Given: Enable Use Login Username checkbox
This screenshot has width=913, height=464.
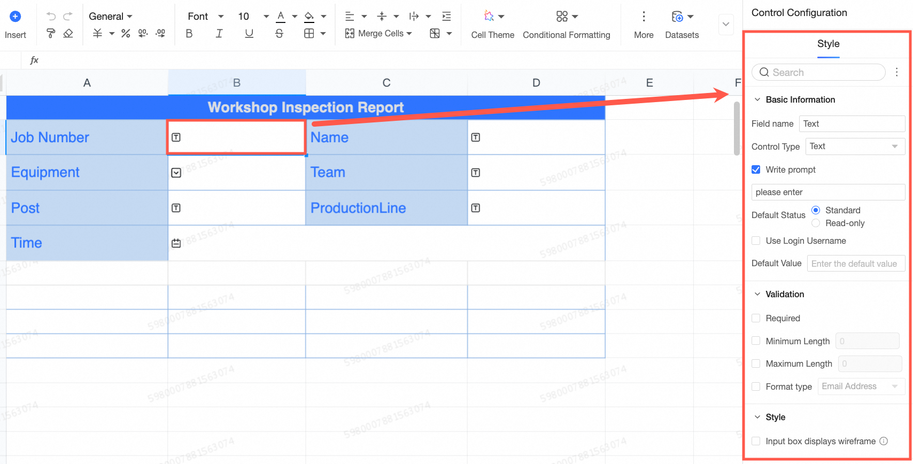Looking at the screenshot, I should click(x=756, y=241).
